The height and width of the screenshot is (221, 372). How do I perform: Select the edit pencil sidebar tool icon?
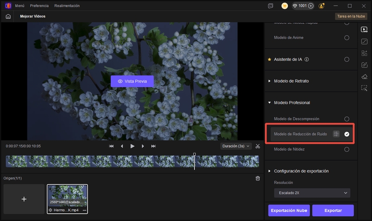[364, 65]
